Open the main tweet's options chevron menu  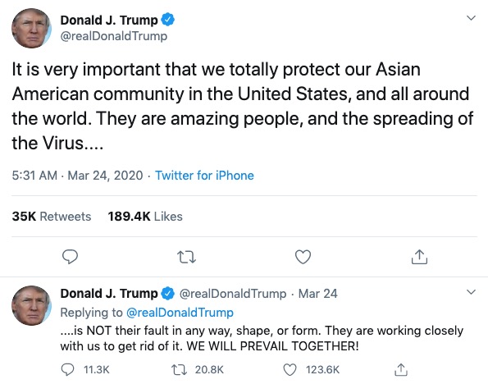[x=472, y=18]
